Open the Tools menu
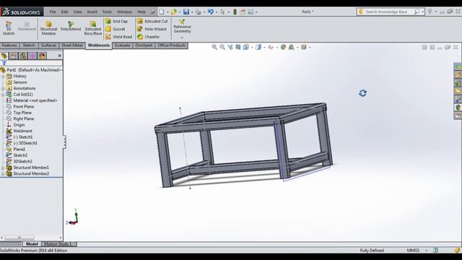462x260 pixels. point(107,12)
